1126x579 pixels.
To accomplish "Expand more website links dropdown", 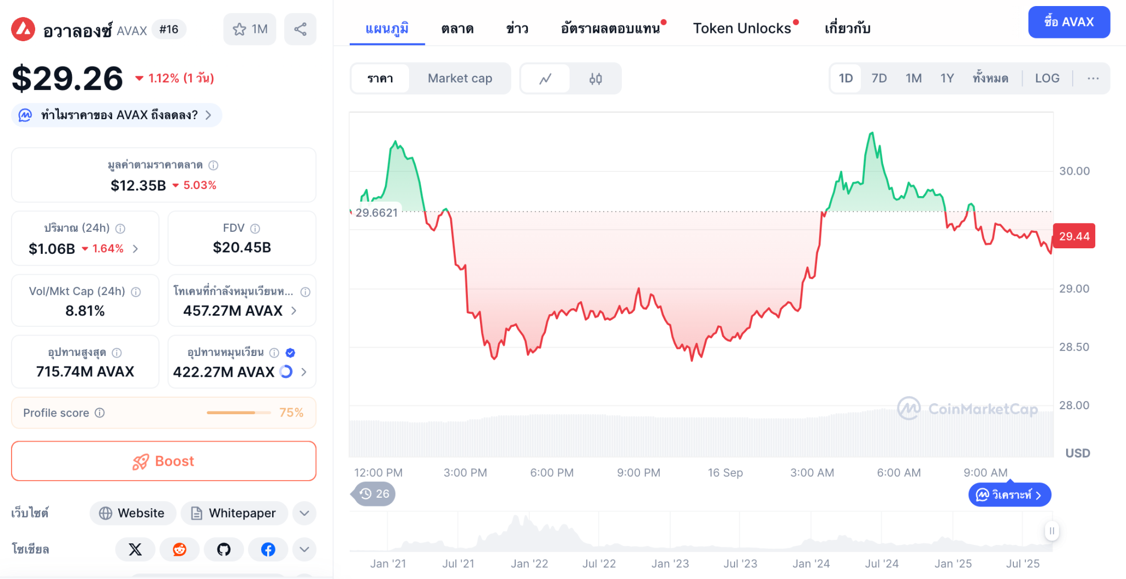I will coord(304,513).
